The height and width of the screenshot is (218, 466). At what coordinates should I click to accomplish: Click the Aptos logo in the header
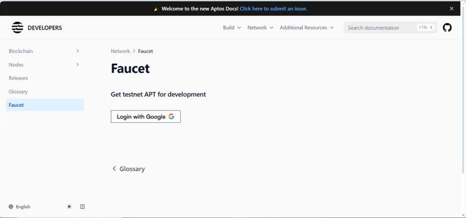pos(17,27)
